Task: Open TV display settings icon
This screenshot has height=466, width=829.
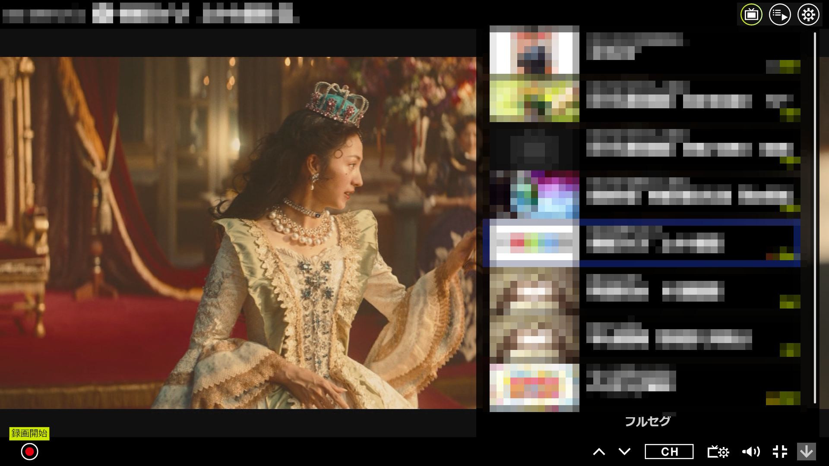Action: tap(718, 452)
